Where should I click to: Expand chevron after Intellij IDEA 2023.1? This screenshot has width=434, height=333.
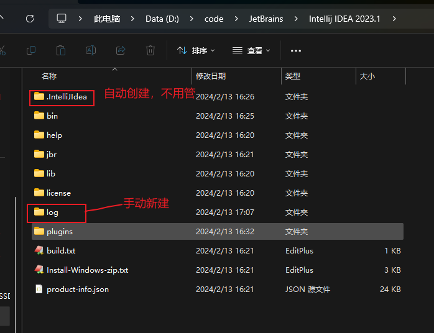coord(394,19)
